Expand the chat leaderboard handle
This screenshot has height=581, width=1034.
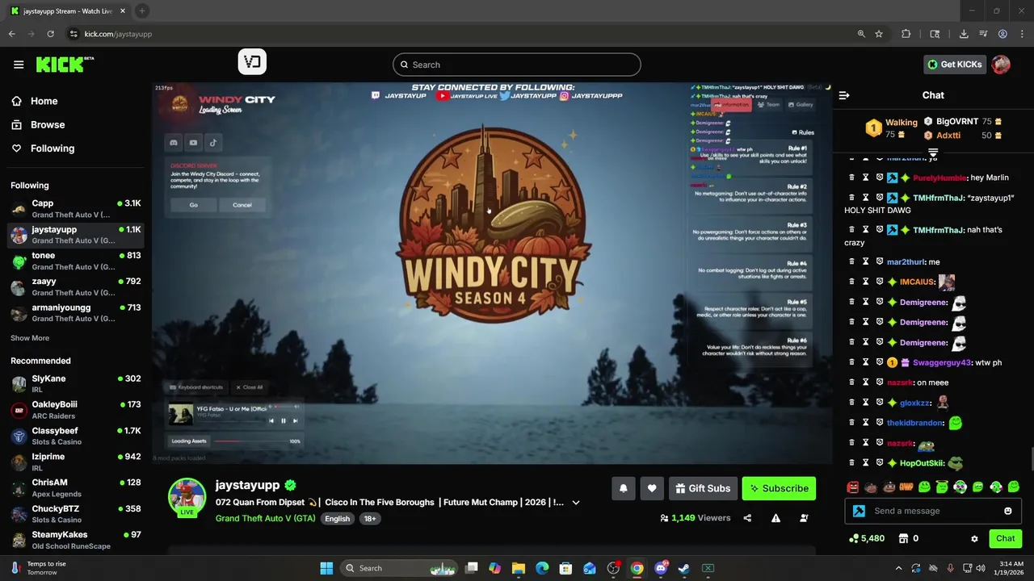coord(933,151)
